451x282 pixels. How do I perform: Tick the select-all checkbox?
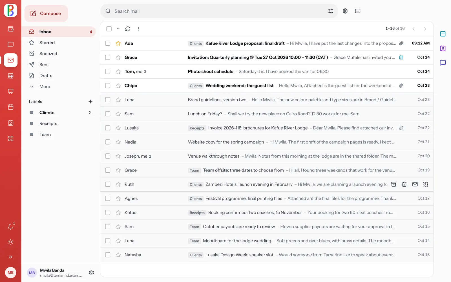tap(109, 29)
